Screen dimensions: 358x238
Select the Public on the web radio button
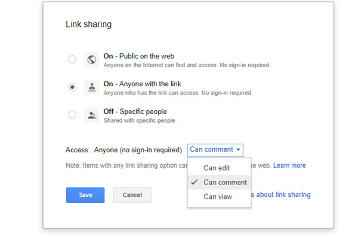72,59
